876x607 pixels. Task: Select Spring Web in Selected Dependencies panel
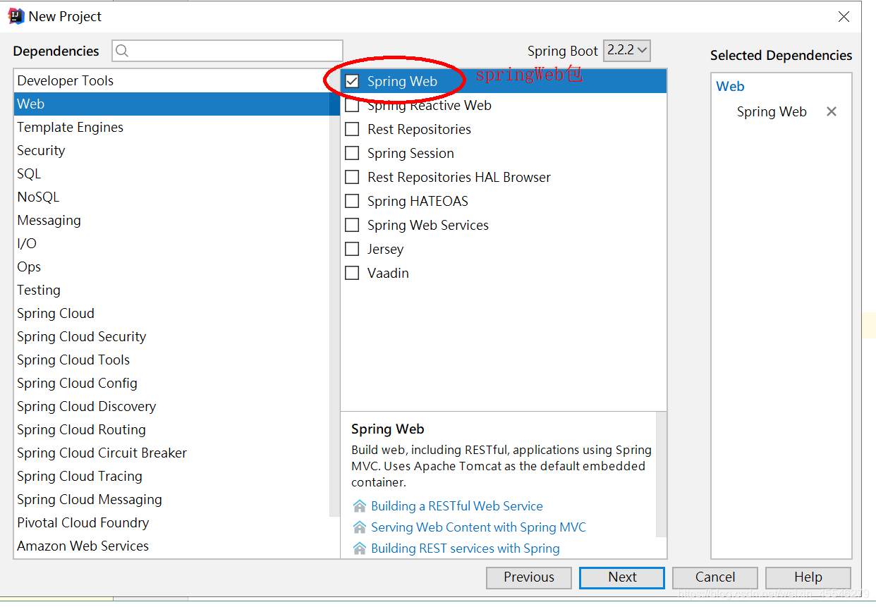click(x=772, y=111)
